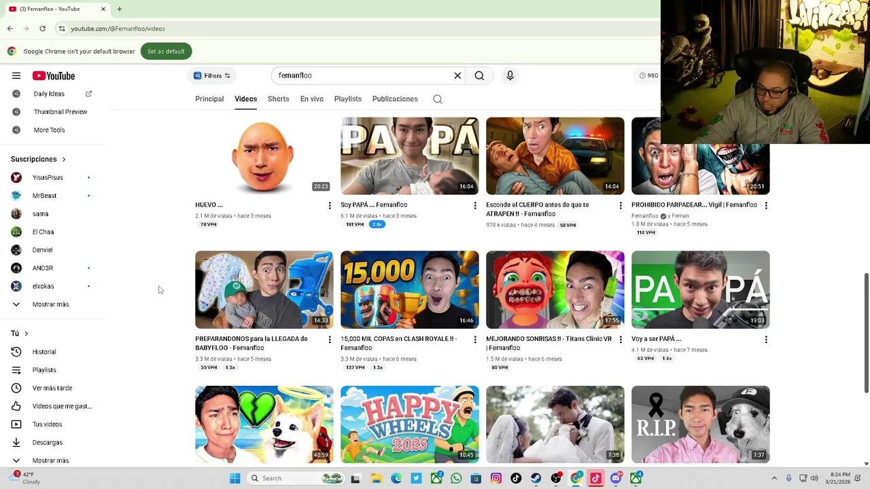Run the YouTube search magnifier button
The image size is (870, 489).
point(479,75)
